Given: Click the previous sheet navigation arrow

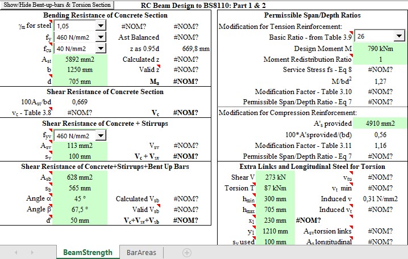Looking at the screenshot, I should click(16, 252).
